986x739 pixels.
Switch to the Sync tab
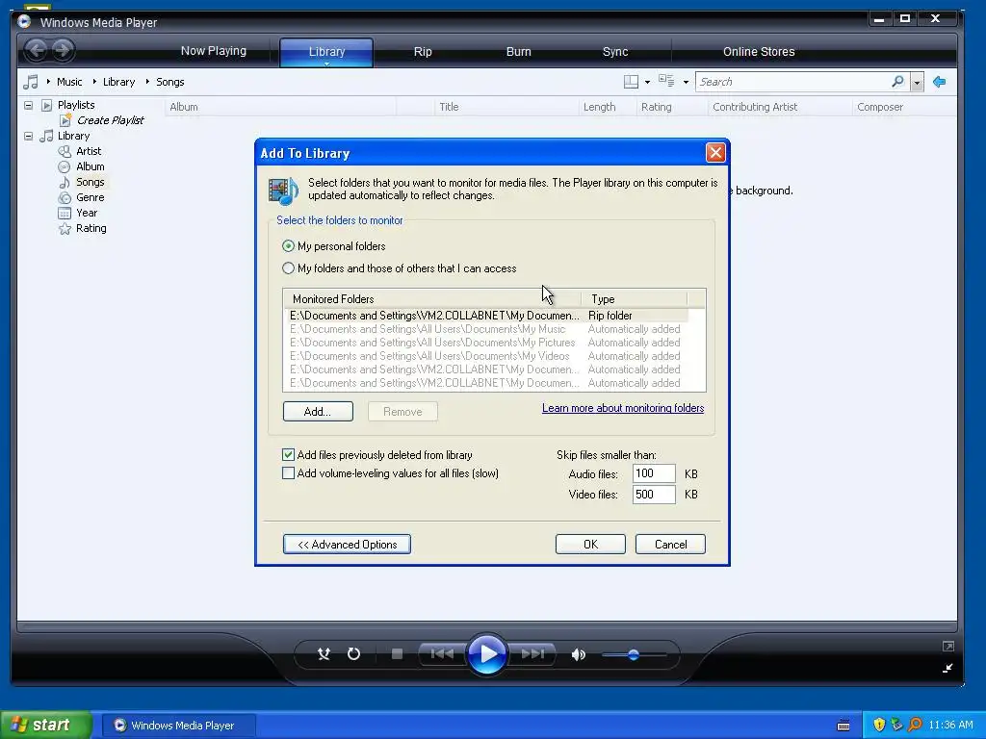[x=615, y=52]
